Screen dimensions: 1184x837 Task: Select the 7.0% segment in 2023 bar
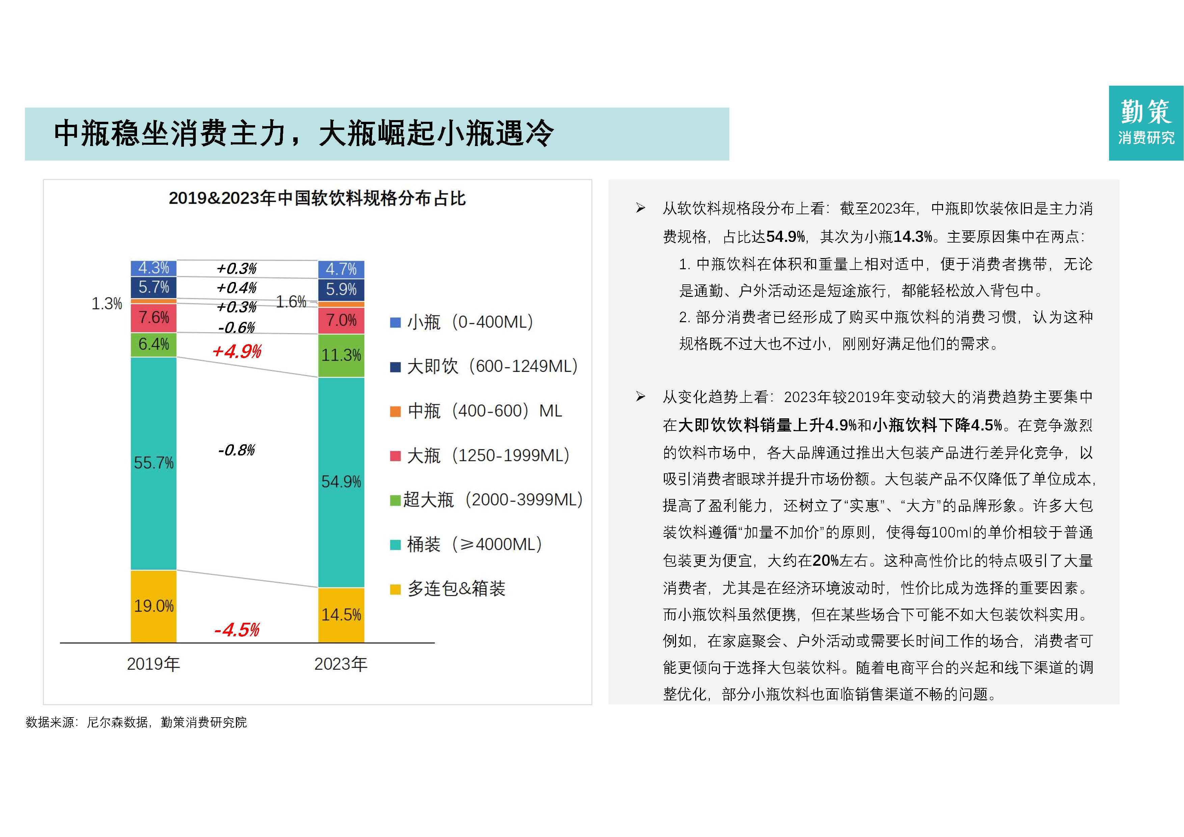click(x=341, y=320)
